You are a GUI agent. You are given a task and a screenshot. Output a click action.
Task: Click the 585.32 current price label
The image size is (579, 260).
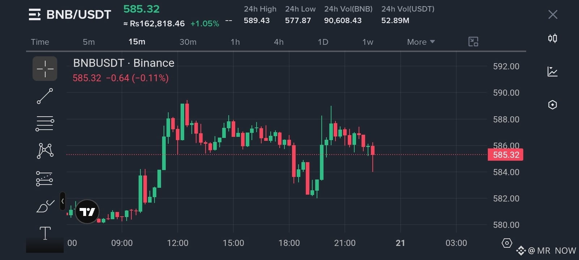(x=506, y=155)
